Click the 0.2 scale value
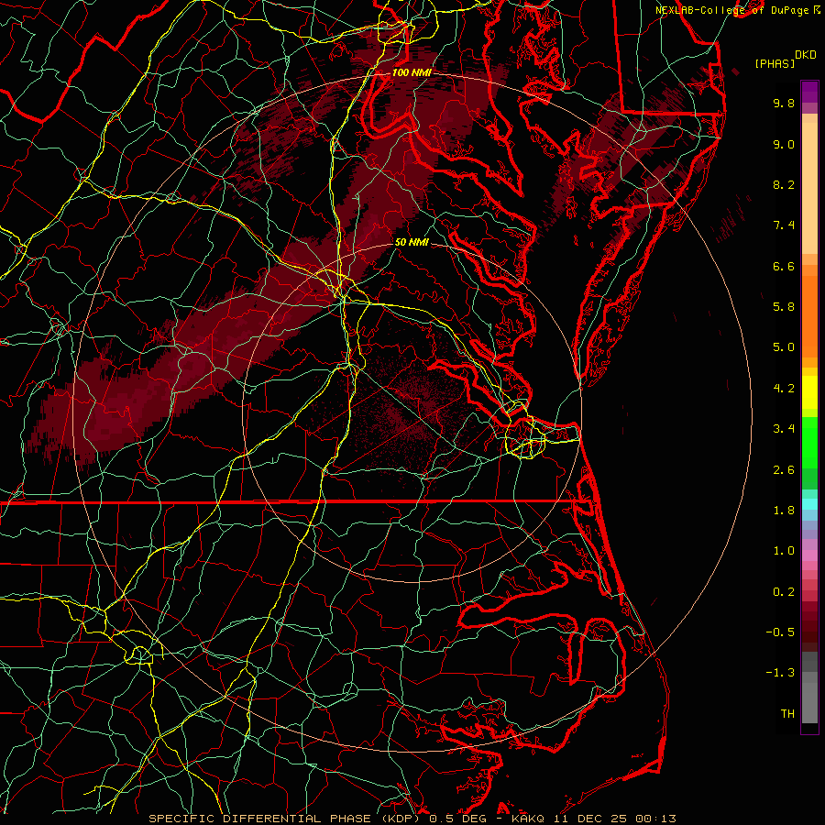Image resolution: width=825 pixels, height=825 pixels. [x=784, y=592]
